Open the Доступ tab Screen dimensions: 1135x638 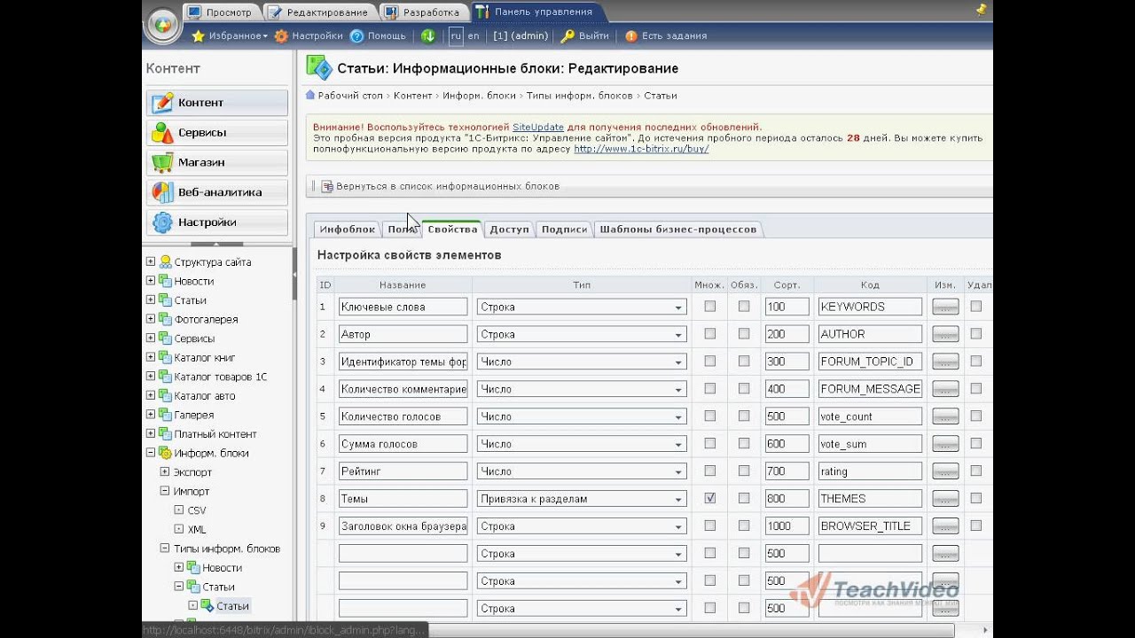pos(509,230)
